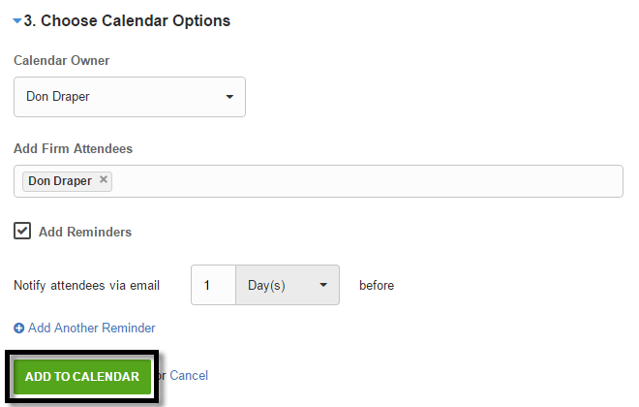Open the Day(s) reminder unit dropdown

(x=288, y=285)
